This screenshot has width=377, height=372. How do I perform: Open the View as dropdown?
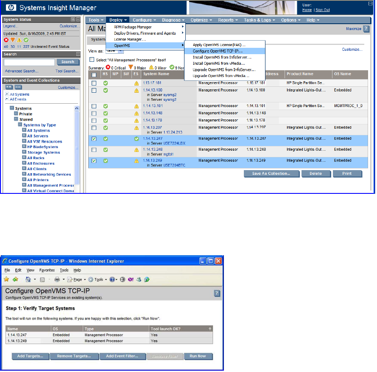tap(114, 51)
